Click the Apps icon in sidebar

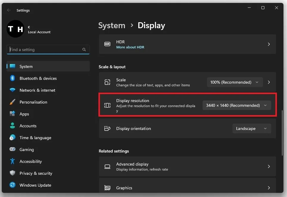tap(12, 114)
